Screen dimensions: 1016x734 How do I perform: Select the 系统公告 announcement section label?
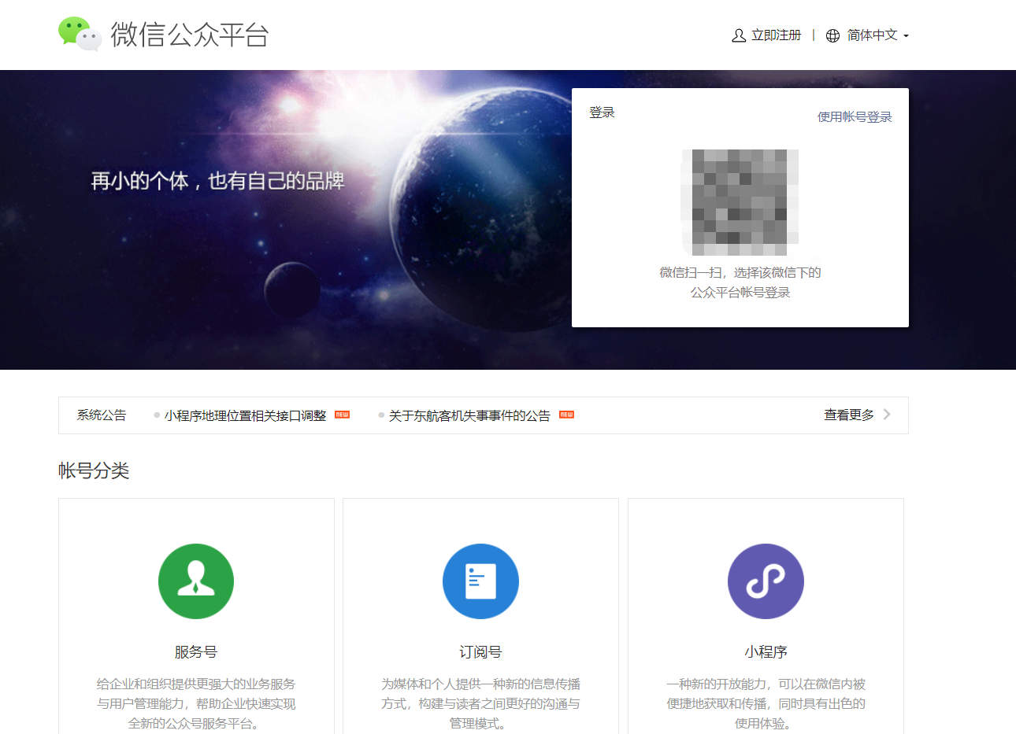(x=101, y=415)
